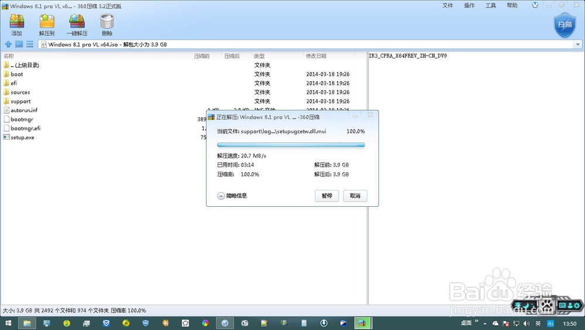Expand the address bar path dropdown
Screen dimensions: 585x330
(x=578, y=44)
